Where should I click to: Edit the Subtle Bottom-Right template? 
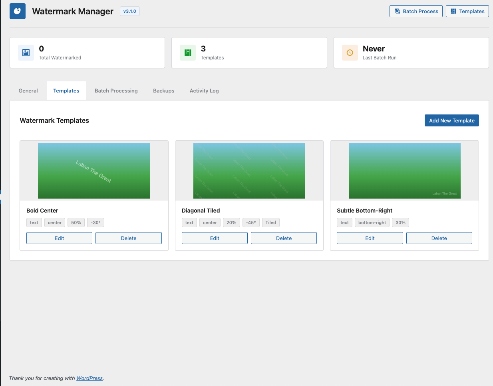pos(370,238)
